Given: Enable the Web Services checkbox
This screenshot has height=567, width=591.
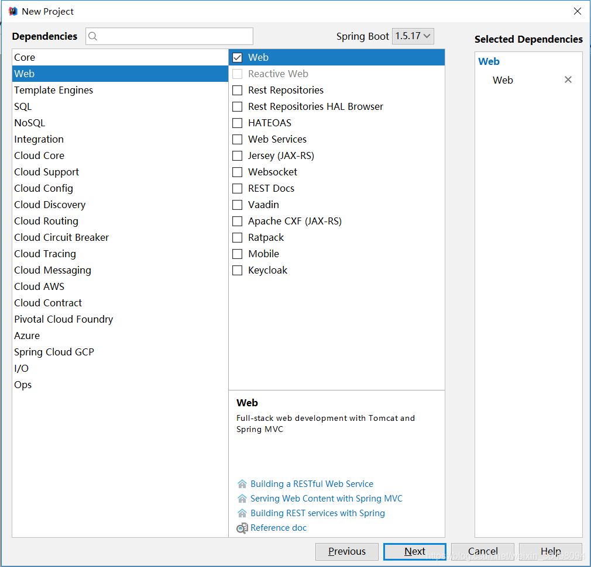Looking at the screenshot, I should pyautogui.click(x=237, y=139).
